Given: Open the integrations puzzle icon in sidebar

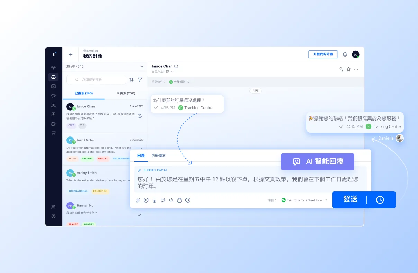Looking at the screenshot, I should (54, 123).
